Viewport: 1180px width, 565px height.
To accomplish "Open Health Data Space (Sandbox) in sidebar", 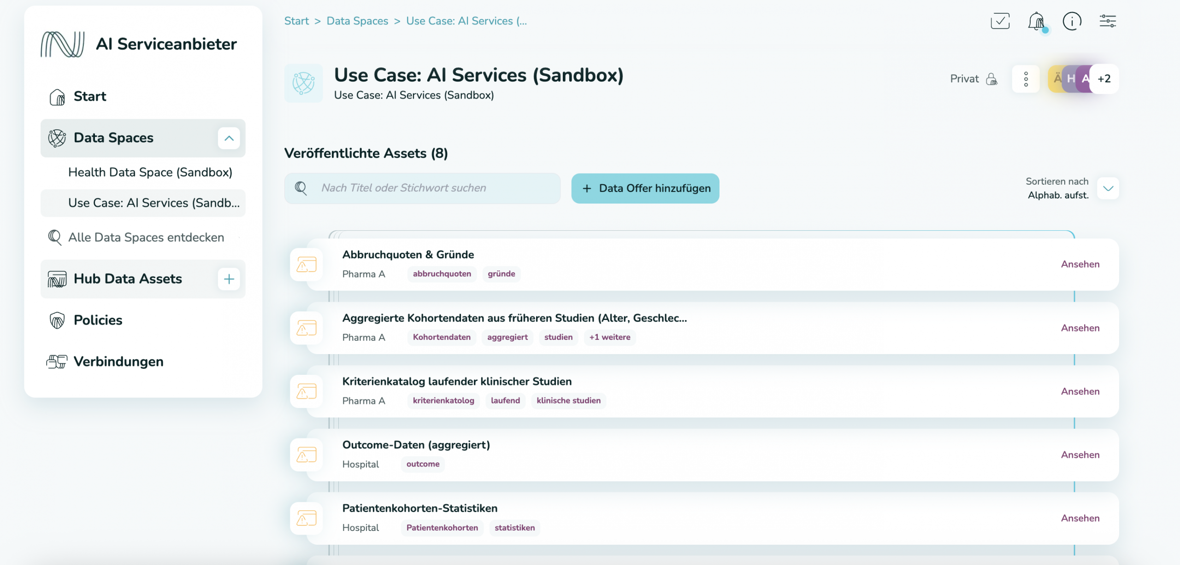I will [151, 172].
